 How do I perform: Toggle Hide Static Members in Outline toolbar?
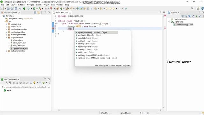tap(193, 16)
